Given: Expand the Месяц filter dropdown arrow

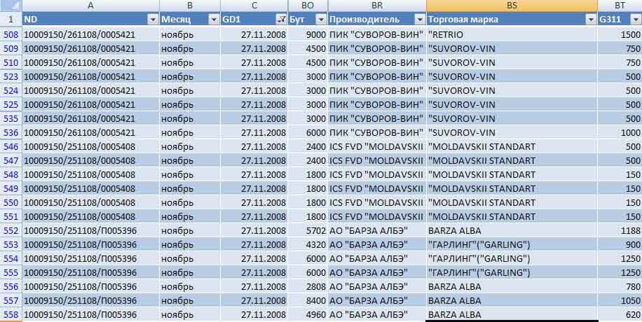Looking at the screenshot, I should pyautogui.click(x=212, y=20).
